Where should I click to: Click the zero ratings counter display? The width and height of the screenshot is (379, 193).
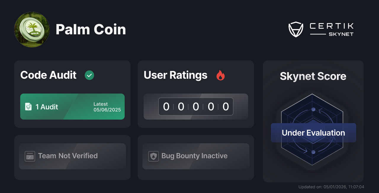(196, 107)
